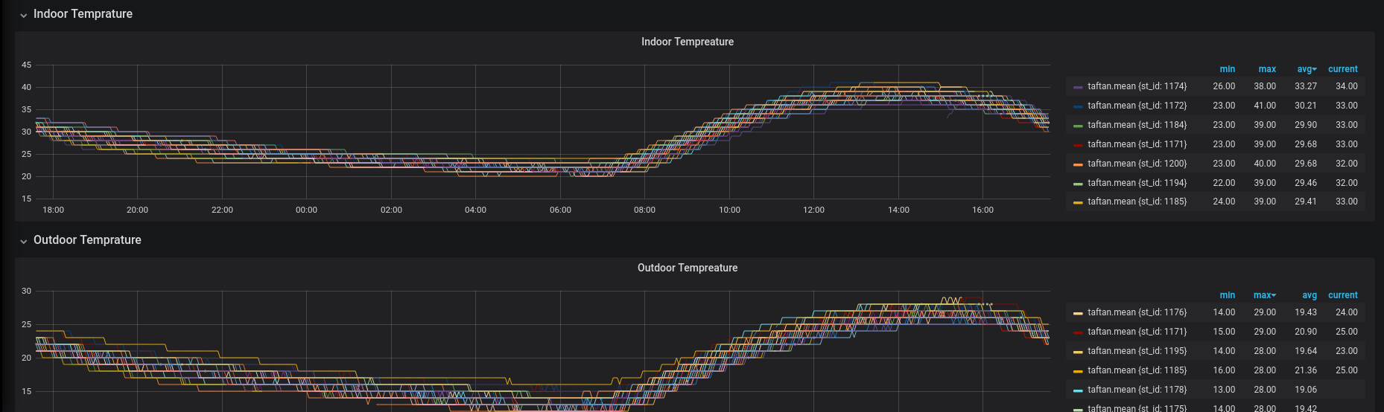Open the Outdoor Tempreature panel title menu
Screen dimensions: 1384x412
(x=687, y=268)
